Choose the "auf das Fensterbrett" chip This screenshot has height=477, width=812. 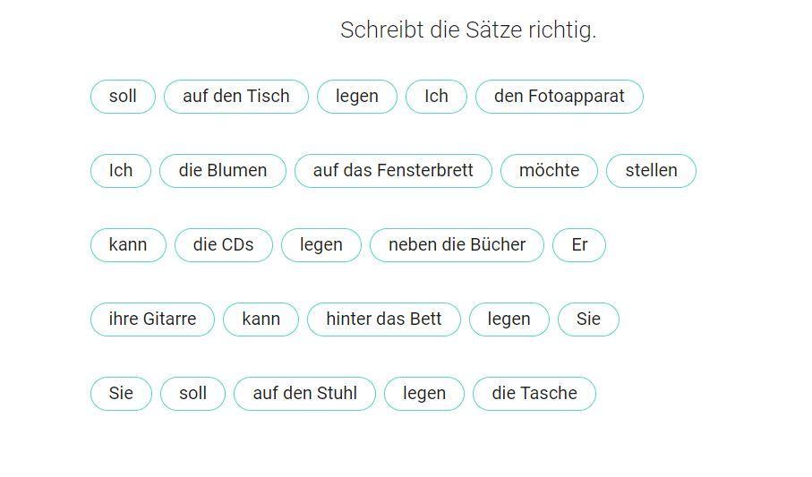tap(393, 171)
